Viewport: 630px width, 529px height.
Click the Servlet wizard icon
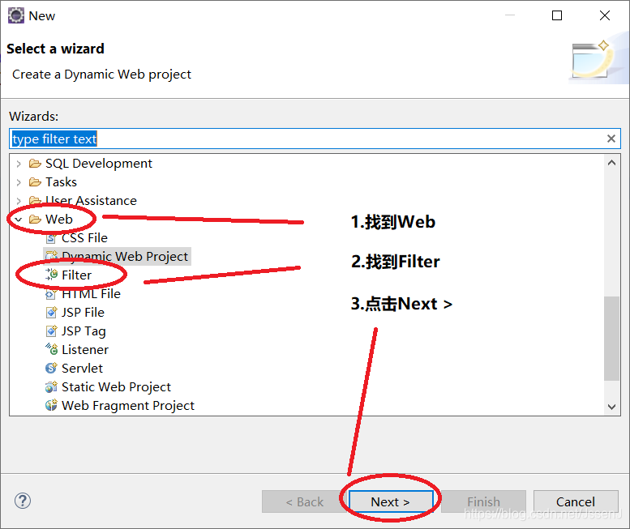click(51, 368)
